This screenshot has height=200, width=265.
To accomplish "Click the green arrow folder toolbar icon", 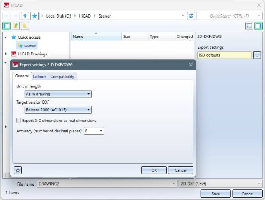I will pyautogui.click(x=16, y=26).
